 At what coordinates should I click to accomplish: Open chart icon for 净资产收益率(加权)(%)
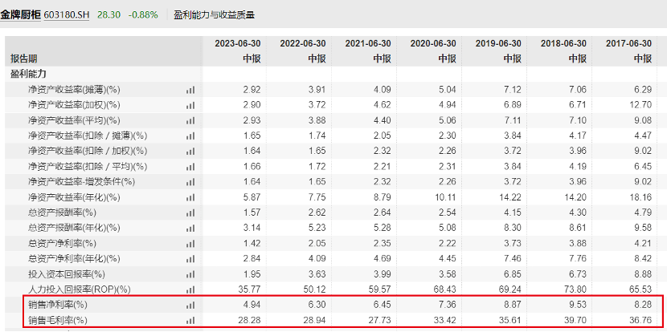point(190,105)
